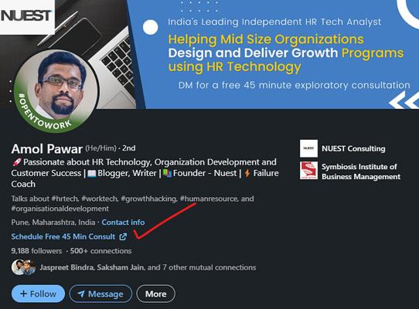
Task: Click the paper plane icon in Message button
Action: [x=81, y=294]
